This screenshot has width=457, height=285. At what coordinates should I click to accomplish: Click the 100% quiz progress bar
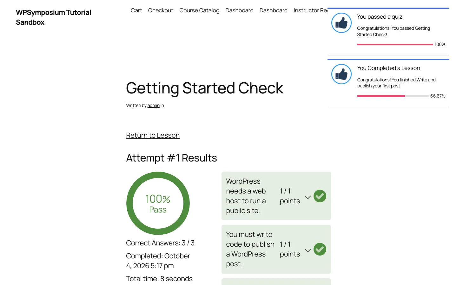tap(395, 45)
